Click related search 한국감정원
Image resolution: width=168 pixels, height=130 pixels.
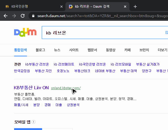pyautogui.click(x=22, y=71)
